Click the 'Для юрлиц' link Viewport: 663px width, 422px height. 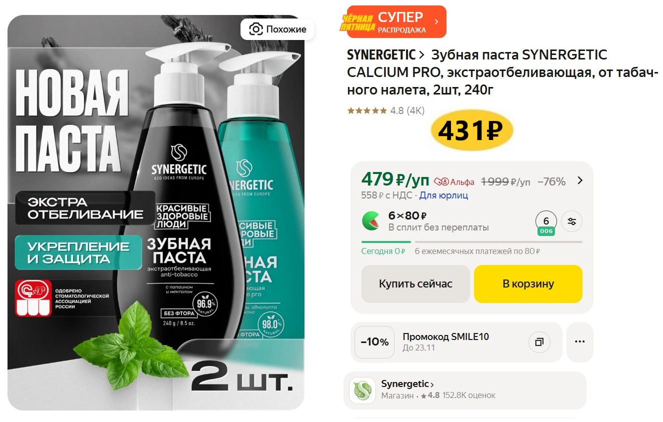443,195
